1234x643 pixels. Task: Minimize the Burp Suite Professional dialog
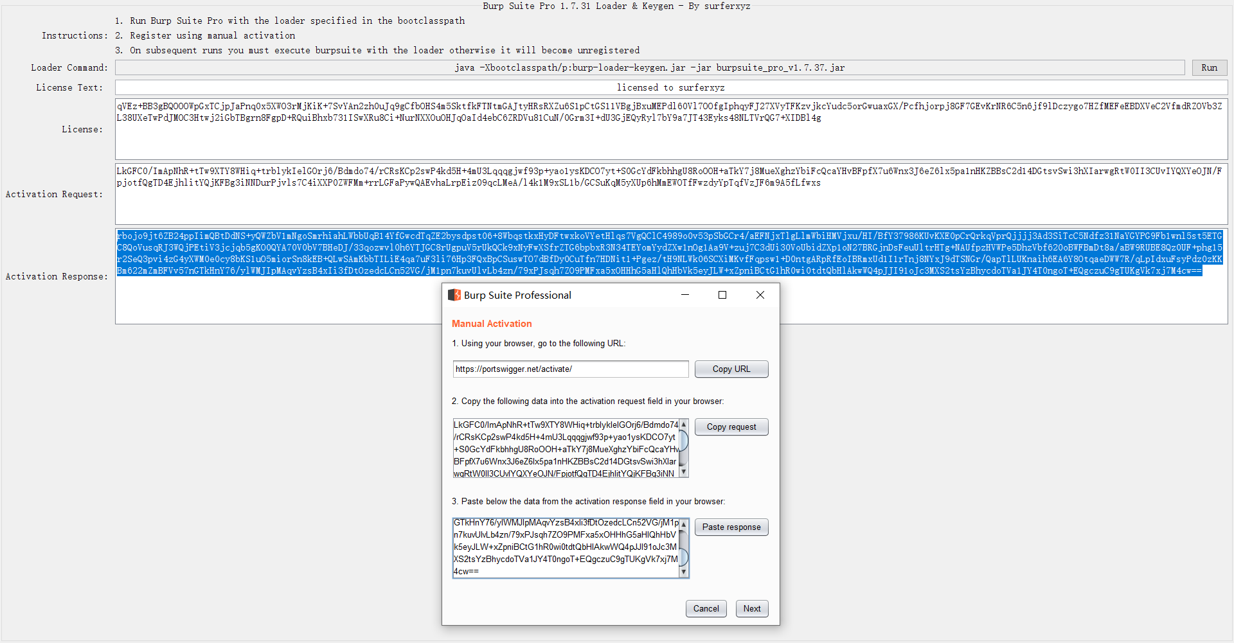[x=685, y=295]
